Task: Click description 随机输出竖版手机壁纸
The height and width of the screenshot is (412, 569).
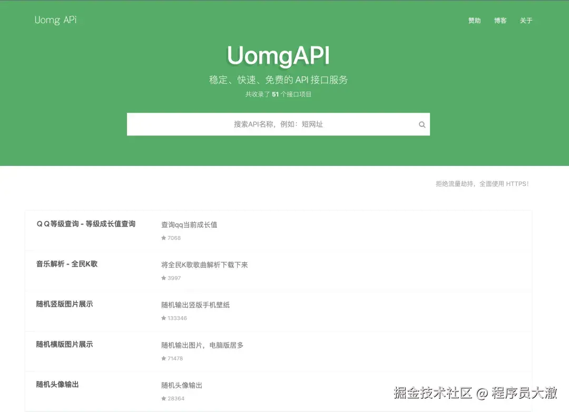Action: (x=195, y=305)
